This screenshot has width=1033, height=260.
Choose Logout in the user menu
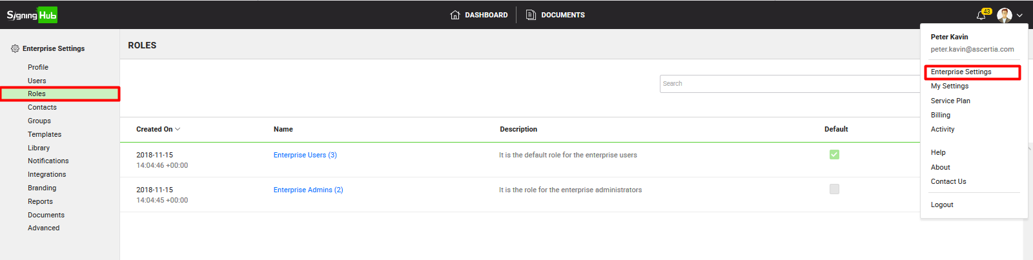942,205
